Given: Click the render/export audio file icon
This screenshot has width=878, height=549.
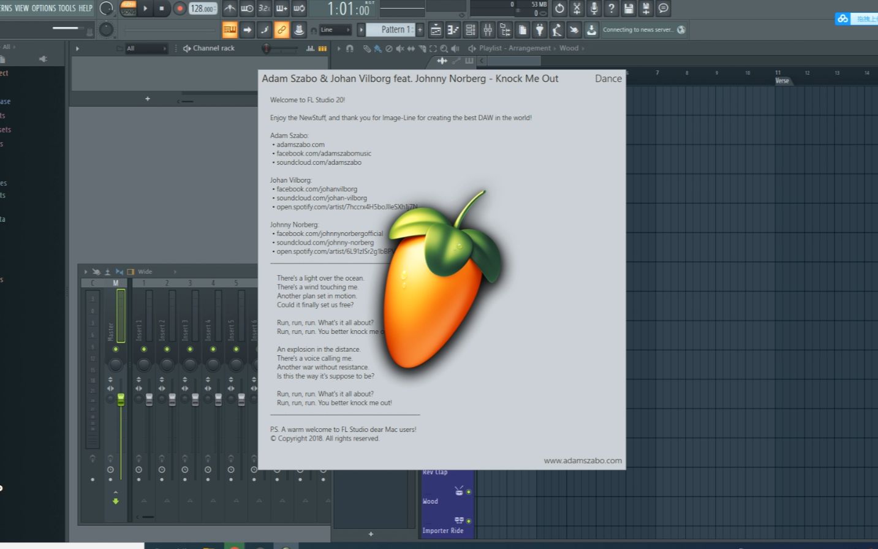Looking at the screenshot, I should [x=646, y=9].
